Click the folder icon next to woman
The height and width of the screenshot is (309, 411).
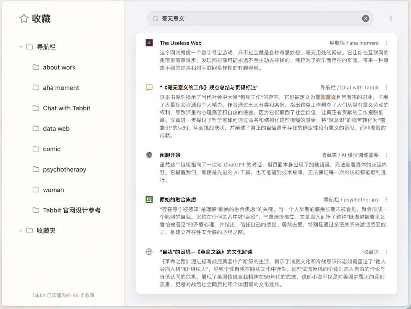pos(36,190)
